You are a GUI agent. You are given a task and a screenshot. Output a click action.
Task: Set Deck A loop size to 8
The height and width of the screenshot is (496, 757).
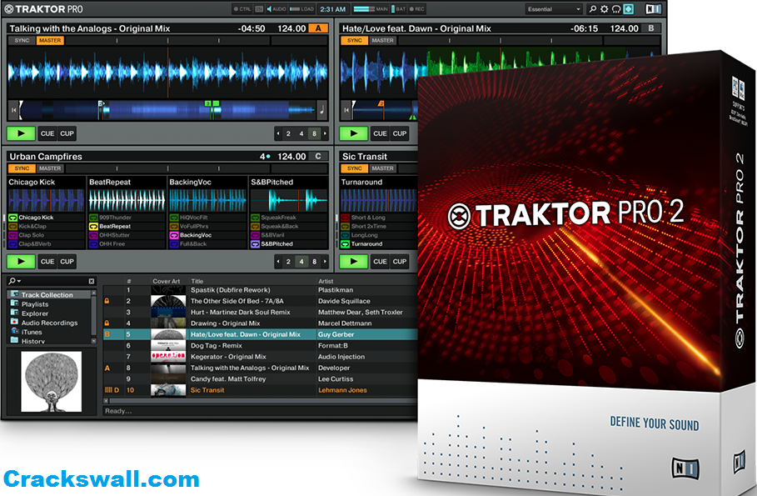pyautogui.click(x=313, y=133)
